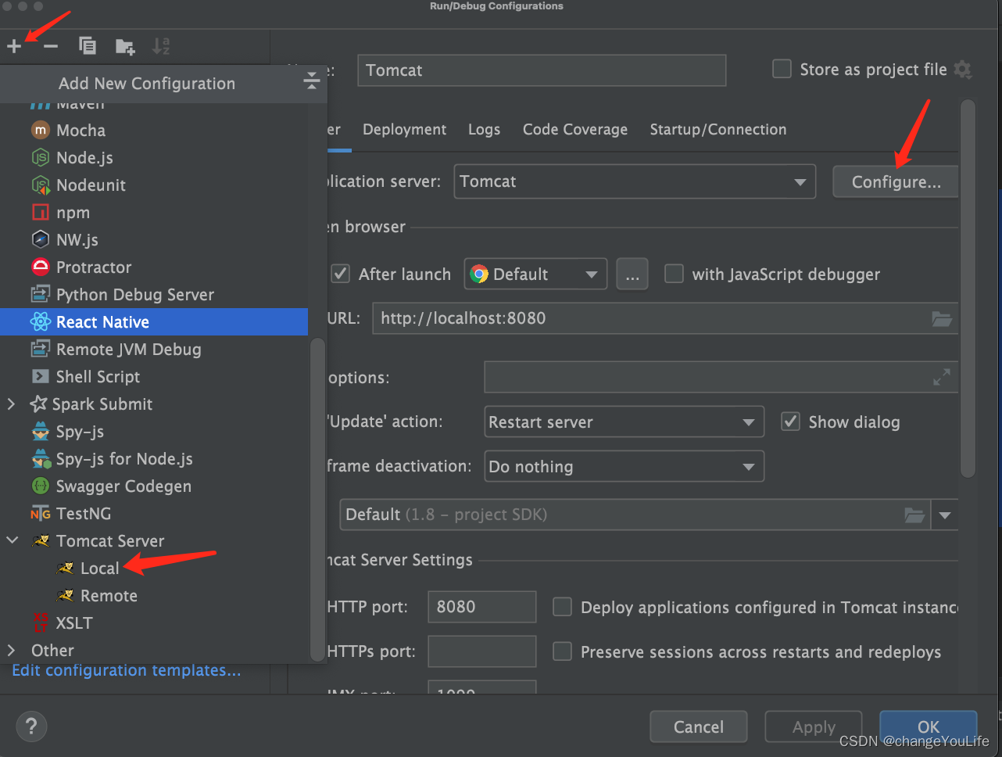Click the Configure... button
1002x757 pixels.
click(x=896, y=181)
